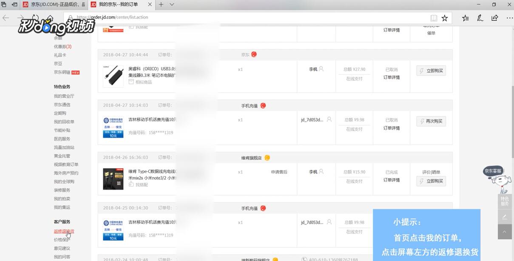Screen dimensions: 514x261
Task: Click 申请售后 for the 维肯 order
Action: (279, 172)
